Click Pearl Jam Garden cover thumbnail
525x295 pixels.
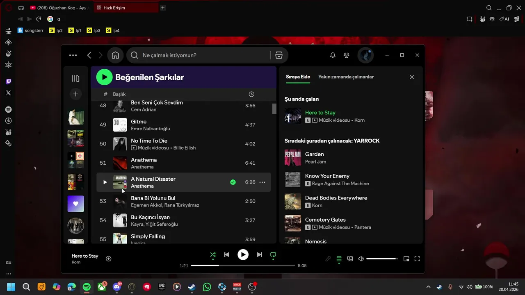[x=293, y=158]
